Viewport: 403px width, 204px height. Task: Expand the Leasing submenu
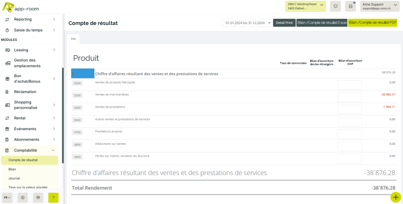pos(54,50)
